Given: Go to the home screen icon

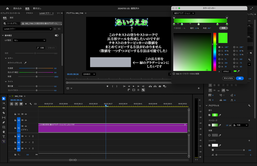Looking at the screenshot, I should coord(7,8).
